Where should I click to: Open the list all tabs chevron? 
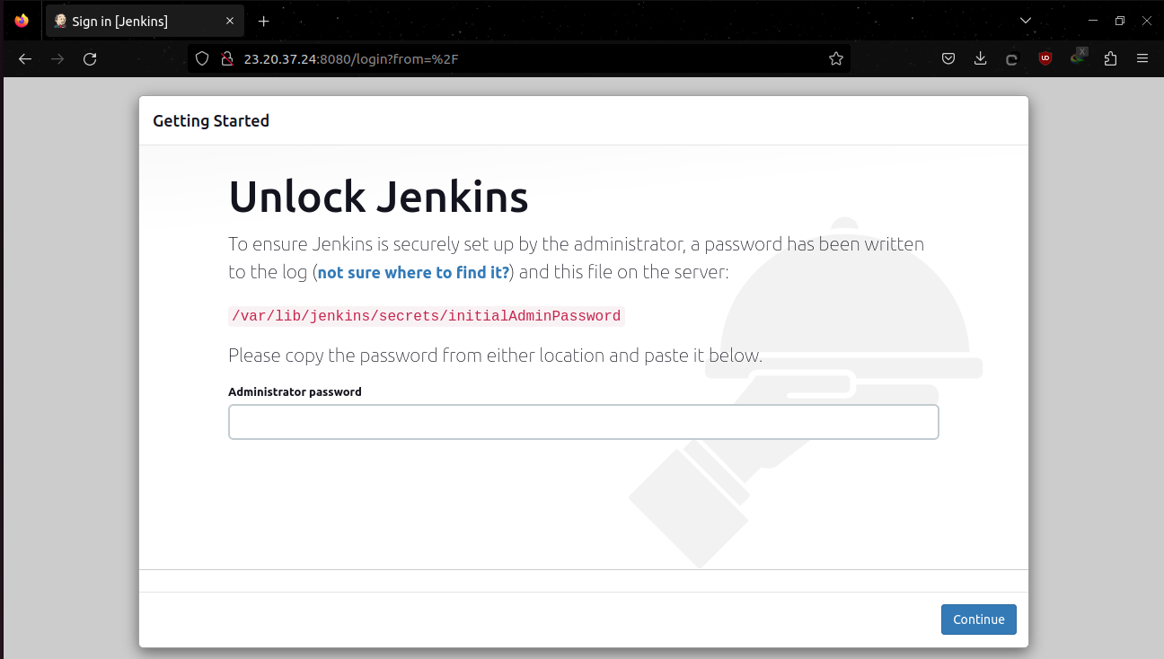click(1026, 21)
